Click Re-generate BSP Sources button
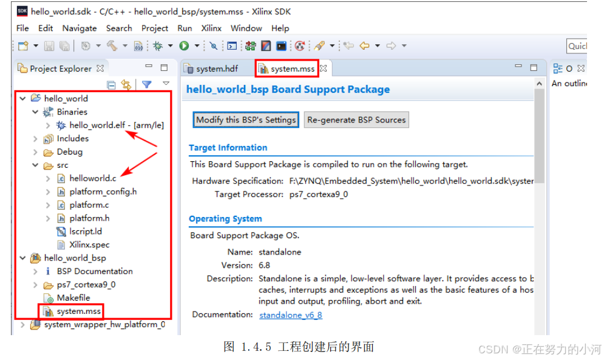 [x=356, y=120]
